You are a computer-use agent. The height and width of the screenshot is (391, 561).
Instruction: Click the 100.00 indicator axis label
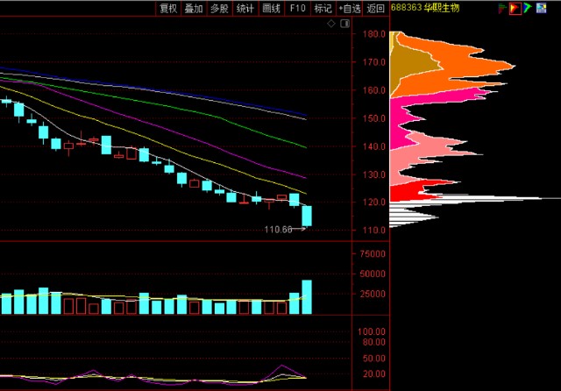(x=372, y=331)
